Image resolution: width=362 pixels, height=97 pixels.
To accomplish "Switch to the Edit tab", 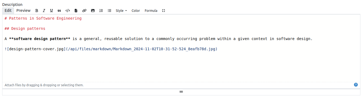I will 8,11.
